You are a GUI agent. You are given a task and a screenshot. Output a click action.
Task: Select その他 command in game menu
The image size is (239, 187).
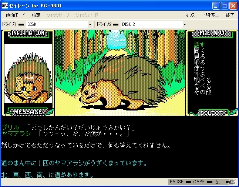[x=202, y=92]
